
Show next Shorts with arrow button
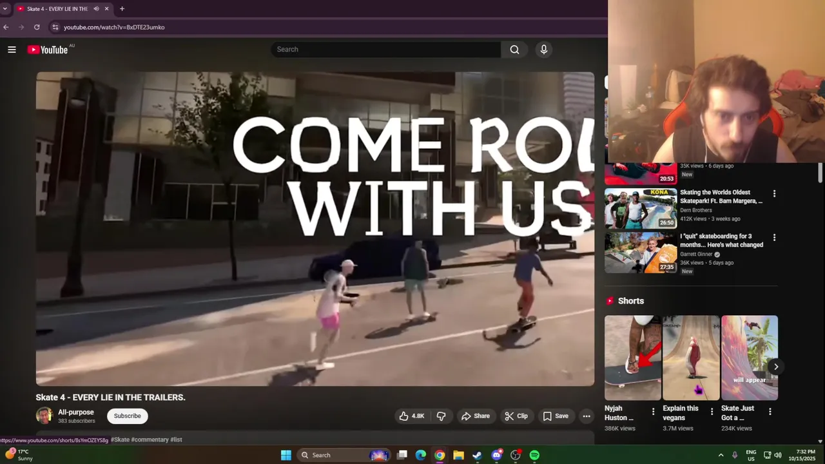pos(776,367)
